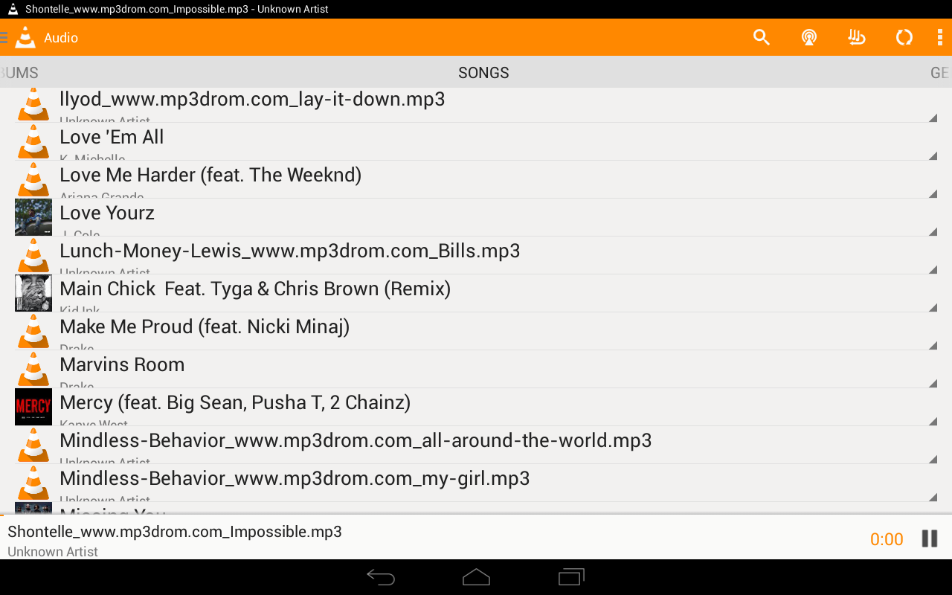The height and width of the screenshot is (595, 952).
Task: Tap the Android back button
Action: (381, 577)
